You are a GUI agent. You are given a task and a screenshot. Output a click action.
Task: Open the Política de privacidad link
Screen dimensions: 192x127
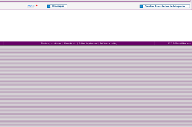coord(88,43)
